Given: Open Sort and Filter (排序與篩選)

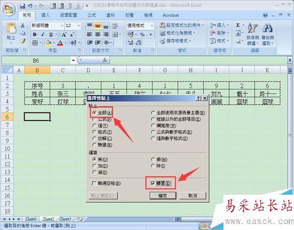Looking at the screenshot, I should [252, 34].
